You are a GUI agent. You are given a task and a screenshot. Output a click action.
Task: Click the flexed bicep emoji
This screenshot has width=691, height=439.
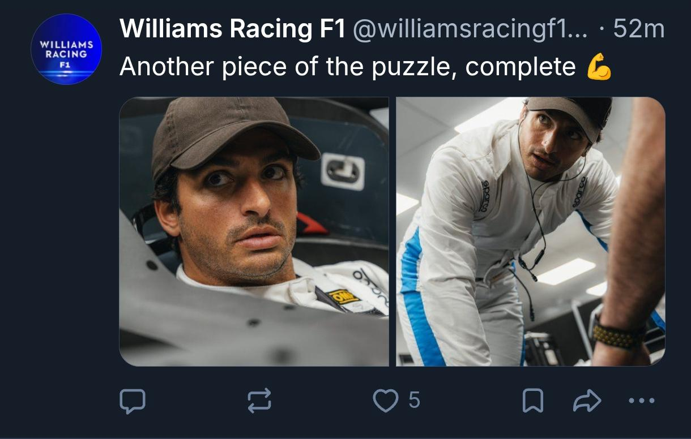[x=599, y=68]
